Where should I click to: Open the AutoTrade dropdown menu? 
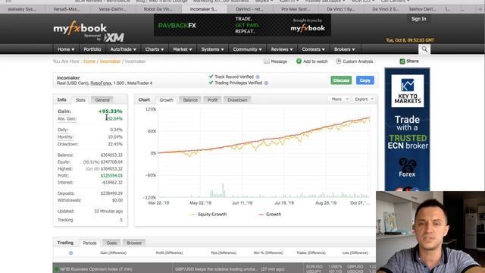click(x=123, y=49)
